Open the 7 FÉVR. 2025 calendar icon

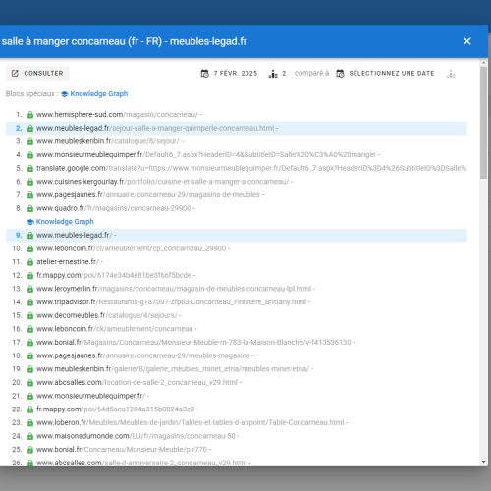pyautogui.click(x=205, y=74)
